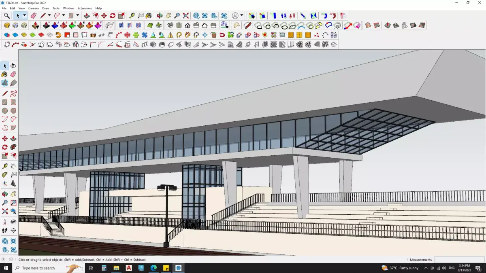The image size is (486, 273).
Task: Open Task View on the taskbar
Action: tap(91, 268)
